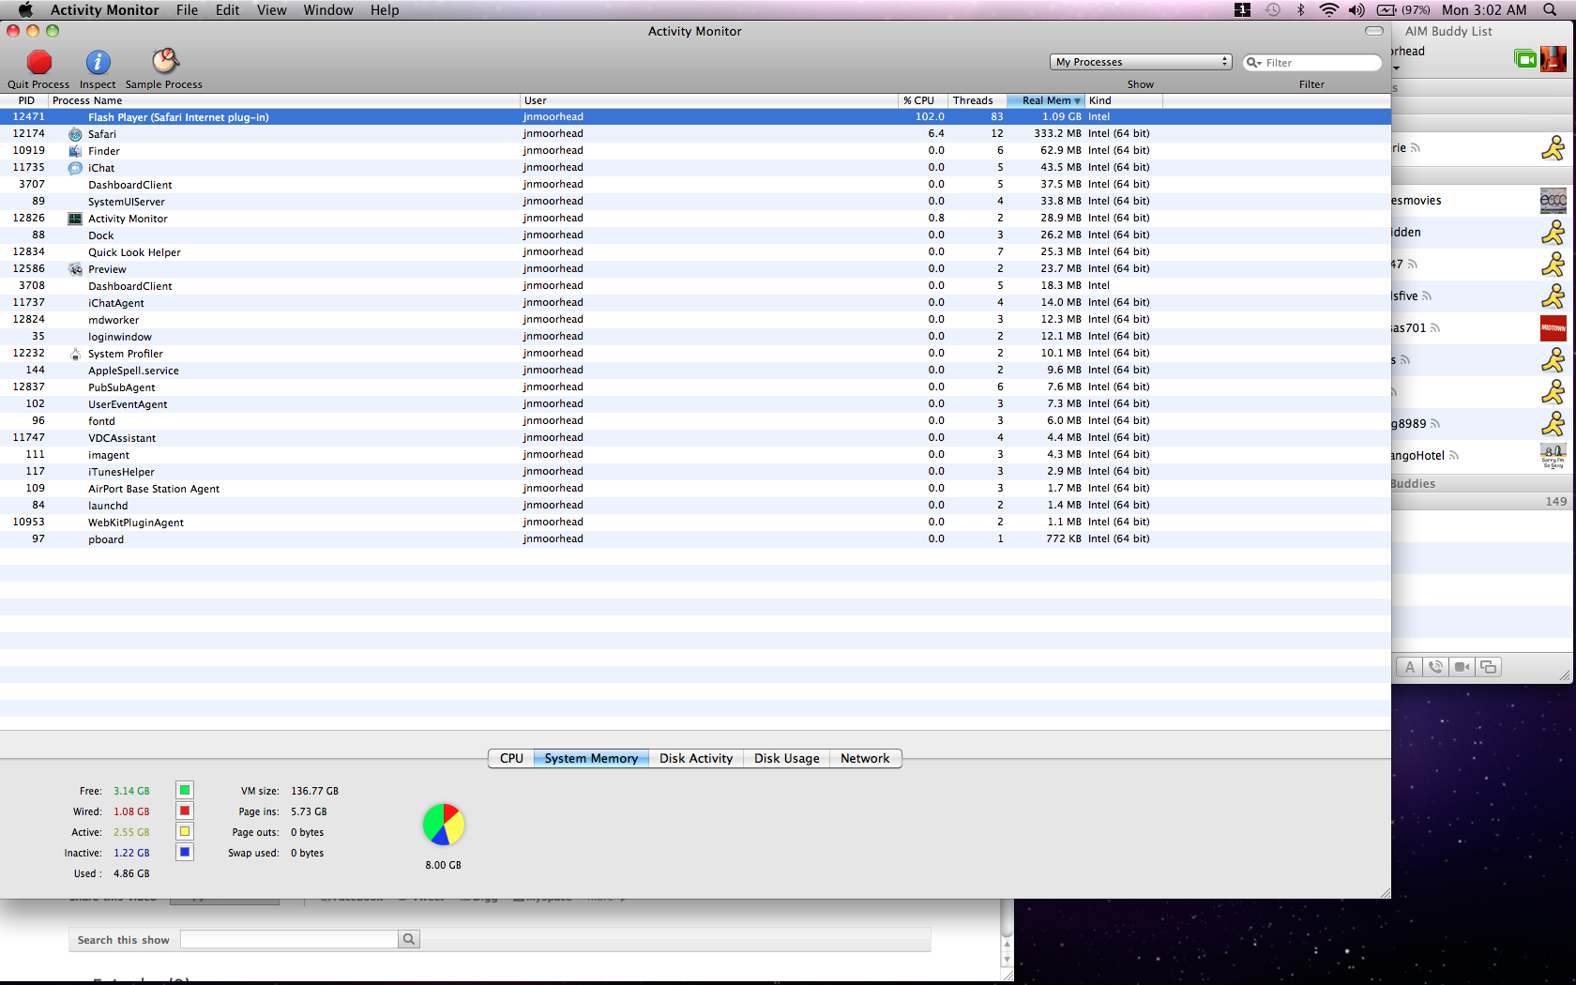1576x985 pixels.
Task: Click the Quit Process stop-sign icon
Action: click(x=39, y=62)
